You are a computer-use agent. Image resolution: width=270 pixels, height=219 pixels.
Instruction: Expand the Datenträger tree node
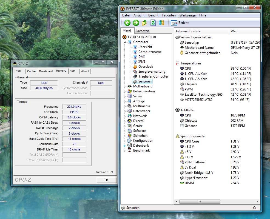(x=125, y=111)
